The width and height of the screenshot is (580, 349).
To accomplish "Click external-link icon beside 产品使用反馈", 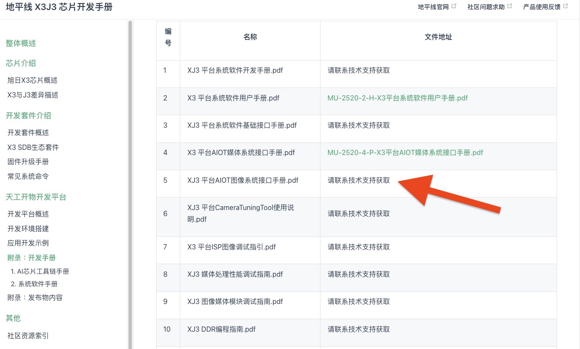I will tap(565, 6).
